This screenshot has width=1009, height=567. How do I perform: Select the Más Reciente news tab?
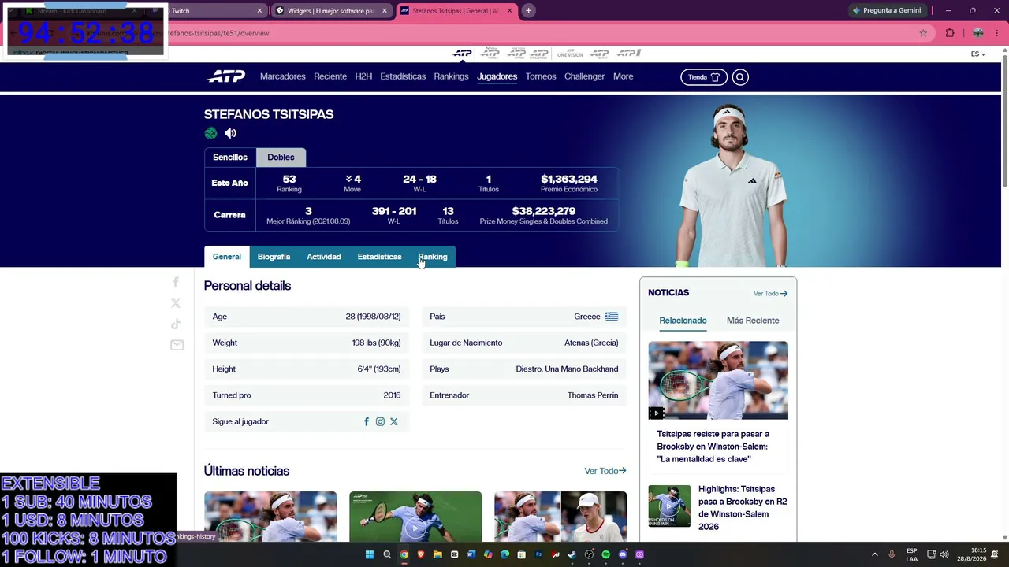(x=753, y=321)
